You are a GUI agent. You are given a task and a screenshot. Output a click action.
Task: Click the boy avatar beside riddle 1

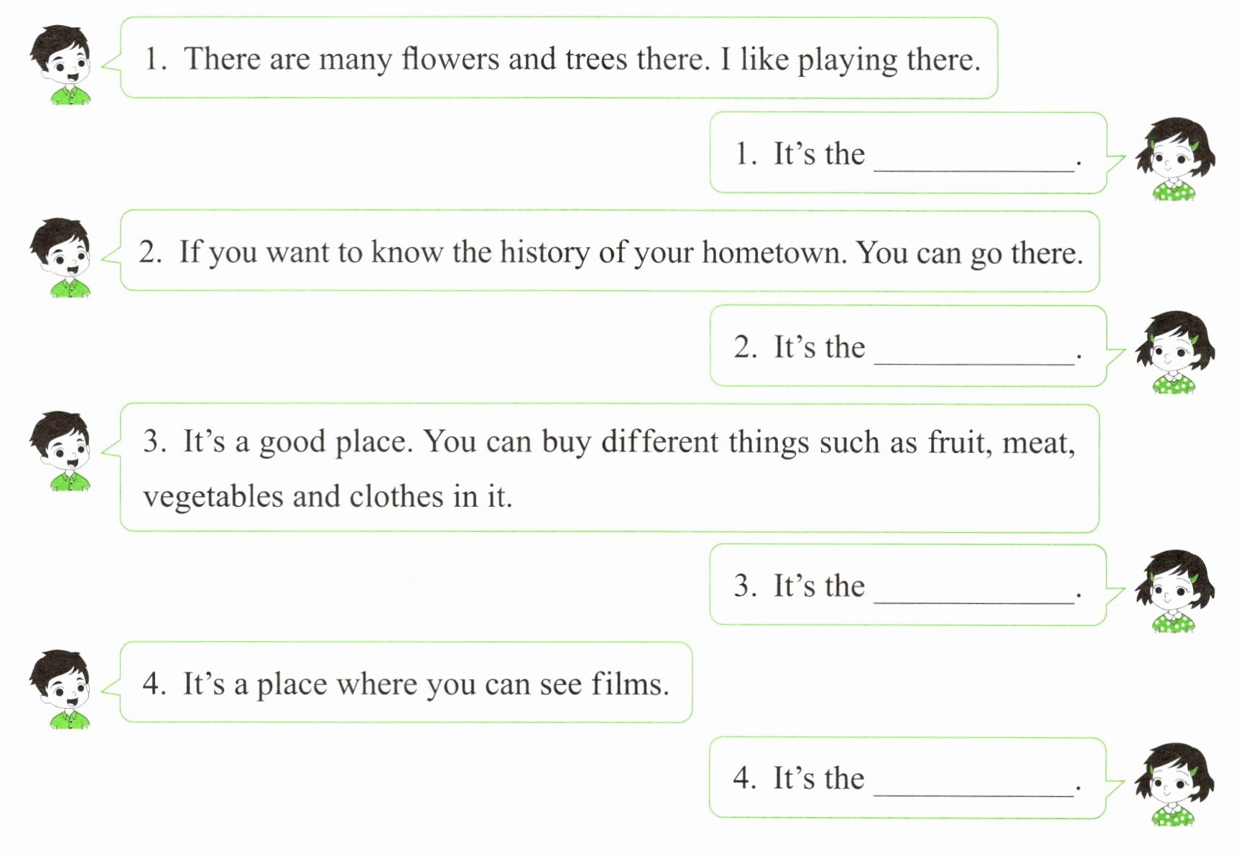[61, 65]
